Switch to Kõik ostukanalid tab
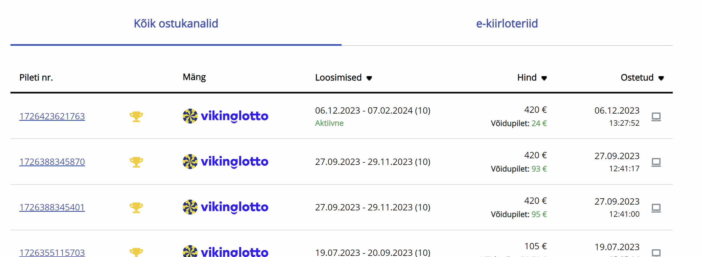Screen dimensions: 702x257 (176, 23)
